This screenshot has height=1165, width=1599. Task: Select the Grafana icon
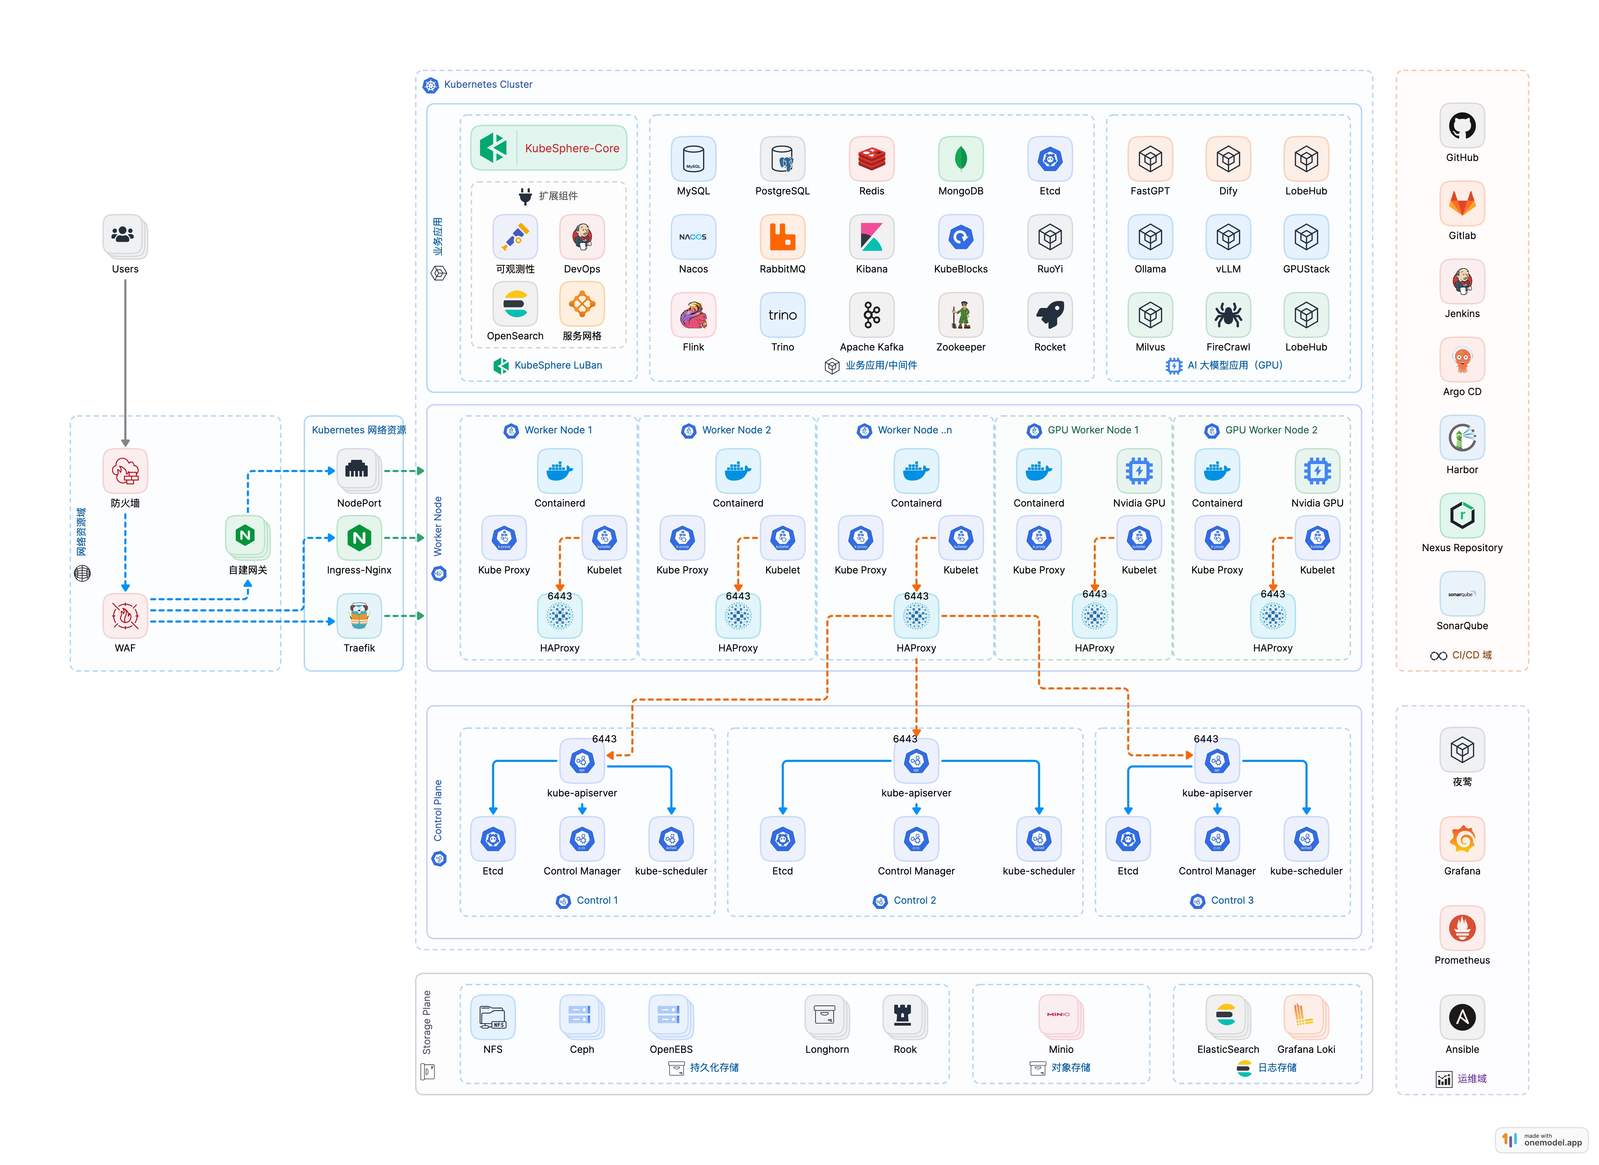[x=1462, y=839]
